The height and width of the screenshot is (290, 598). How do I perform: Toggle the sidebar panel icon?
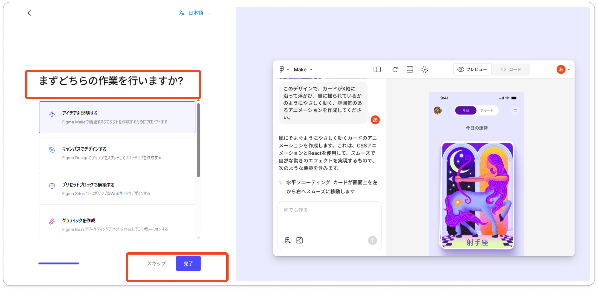tap(377, 69)
